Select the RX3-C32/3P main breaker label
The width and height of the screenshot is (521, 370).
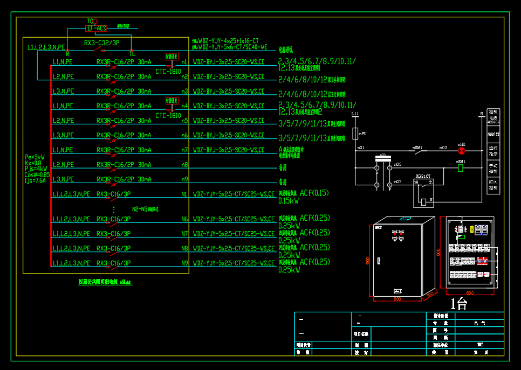(x=102, y=43)
